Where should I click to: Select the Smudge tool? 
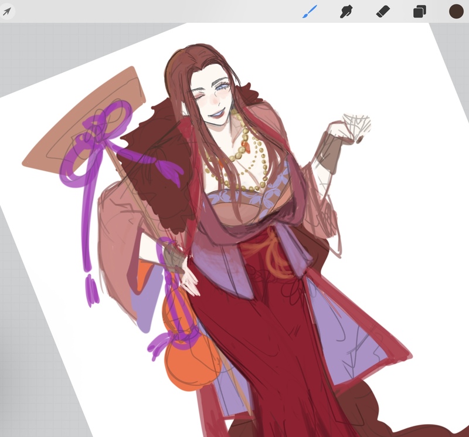(x=346, y=11)
